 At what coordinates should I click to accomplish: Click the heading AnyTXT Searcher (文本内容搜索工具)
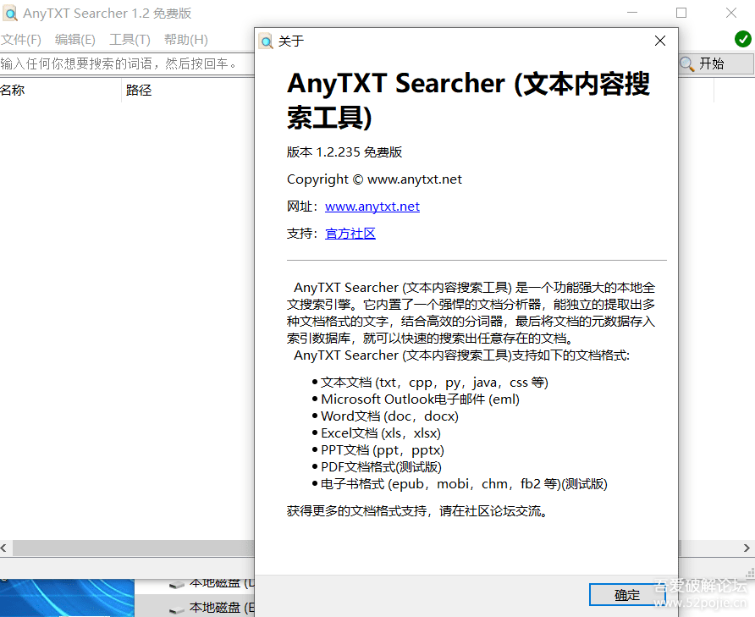click(468, 100)
